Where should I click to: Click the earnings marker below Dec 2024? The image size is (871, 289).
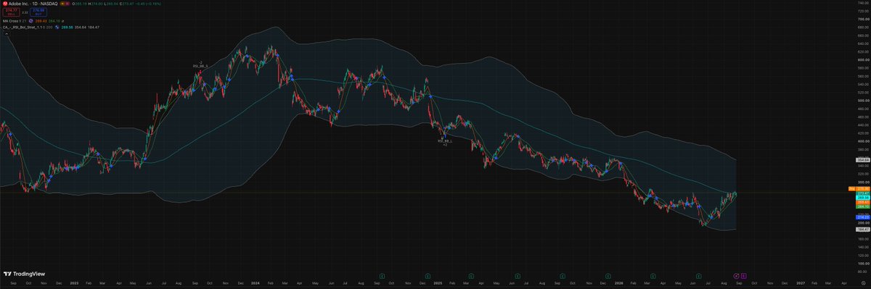click(x=428, y=276)
